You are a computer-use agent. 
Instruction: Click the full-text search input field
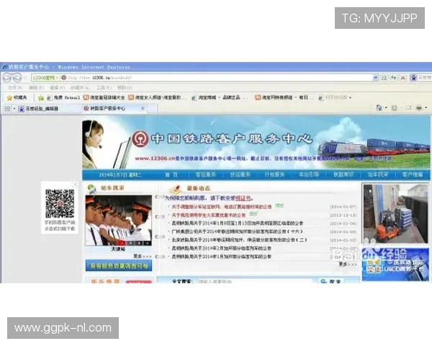(x=255, y=281)
